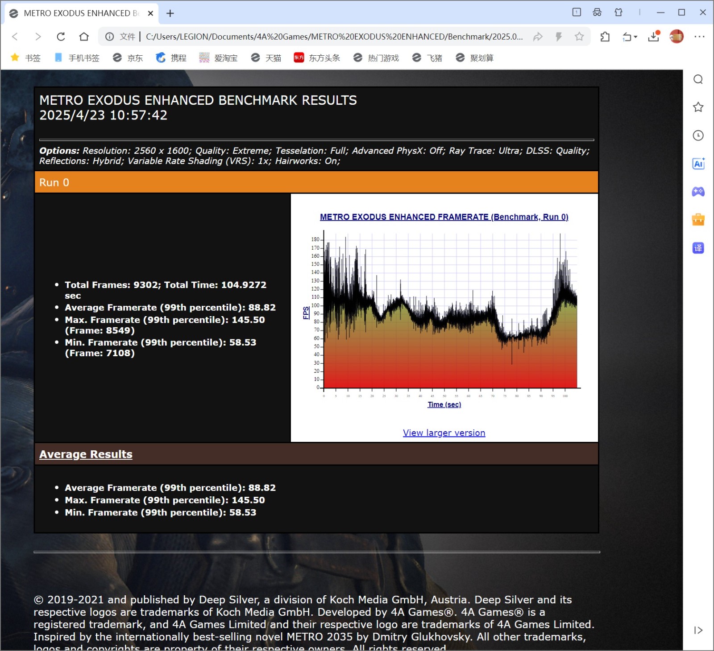This screenshot has width=714, height=651.
Task: Open a new tab with plus button
Action: tap(170, 13)
